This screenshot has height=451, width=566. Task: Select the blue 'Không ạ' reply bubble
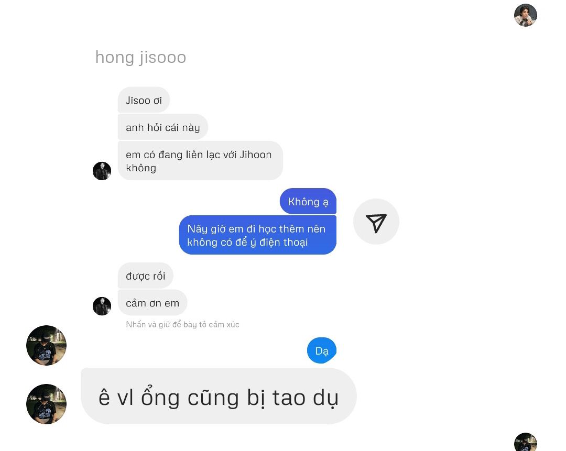point(308,201)
